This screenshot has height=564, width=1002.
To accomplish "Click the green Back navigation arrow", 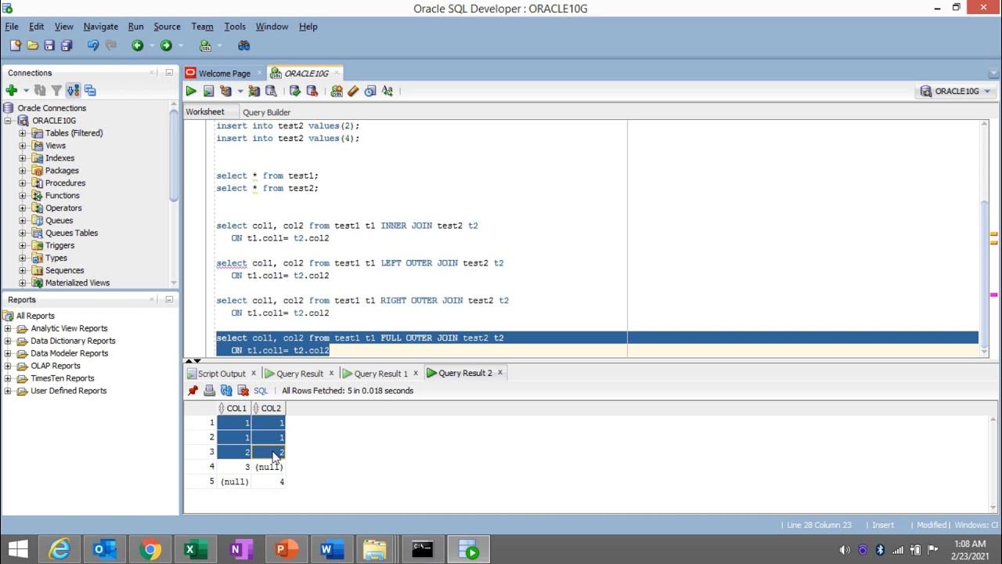I will tap(138, 45).
